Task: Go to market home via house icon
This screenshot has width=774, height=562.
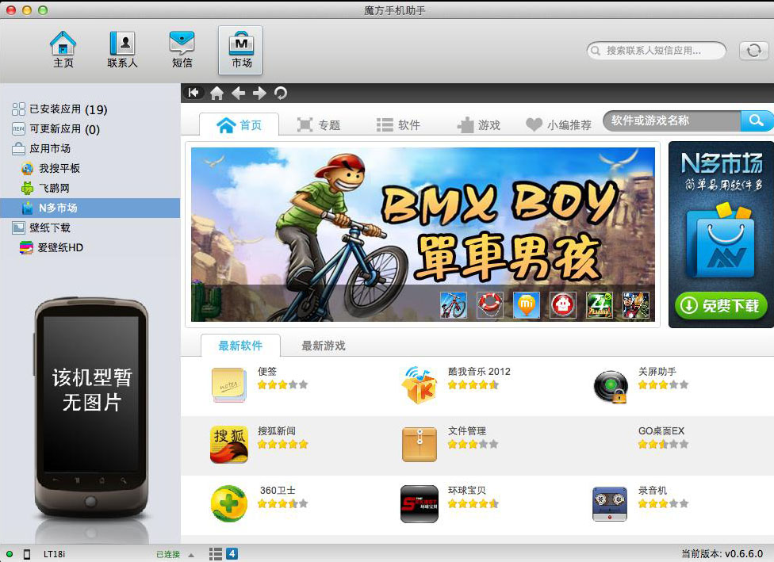Action: coord(216,94)
